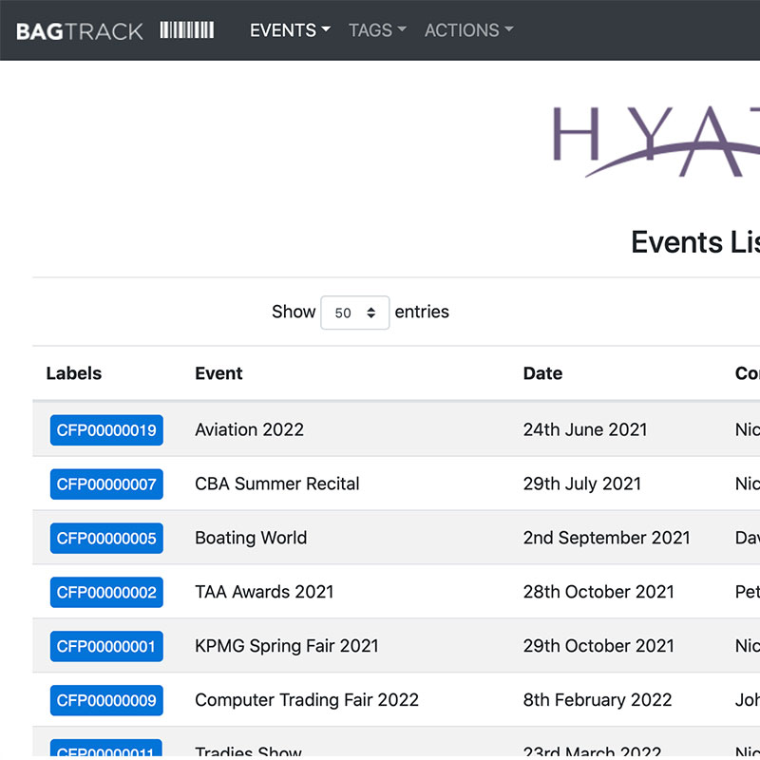Sort the table by Event column
This screenshot has width=760, height=760.
click(x=218, y=373)
